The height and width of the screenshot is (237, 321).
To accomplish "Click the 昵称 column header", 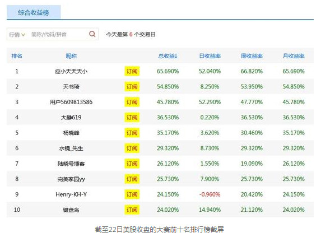I will (x=71, y=56).
